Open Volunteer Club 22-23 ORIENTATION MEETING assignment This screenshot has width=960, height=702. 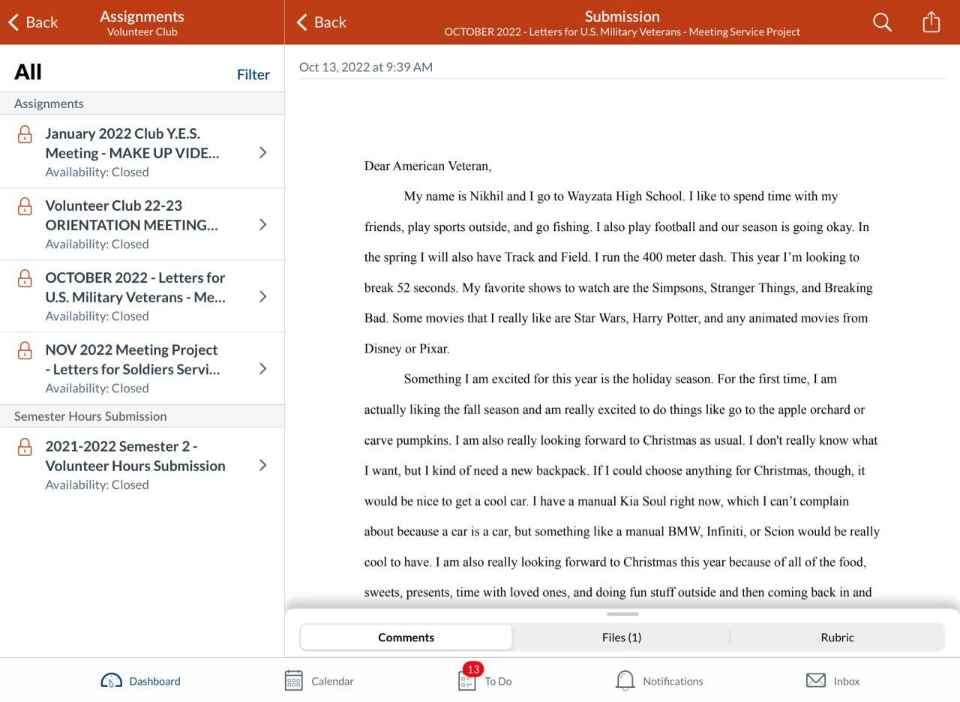(142, 223)
